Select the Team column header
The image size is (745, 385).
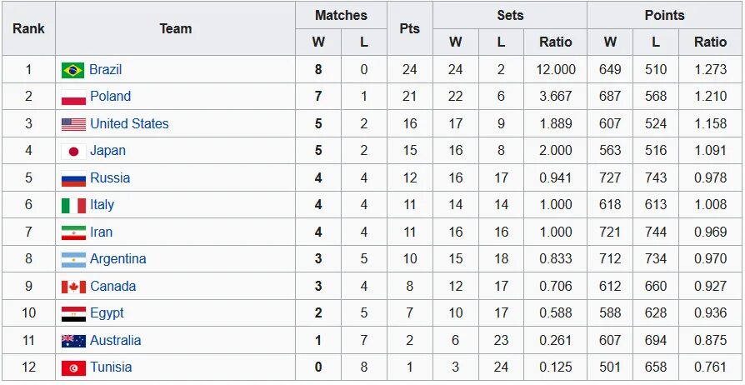coord(175,28)
